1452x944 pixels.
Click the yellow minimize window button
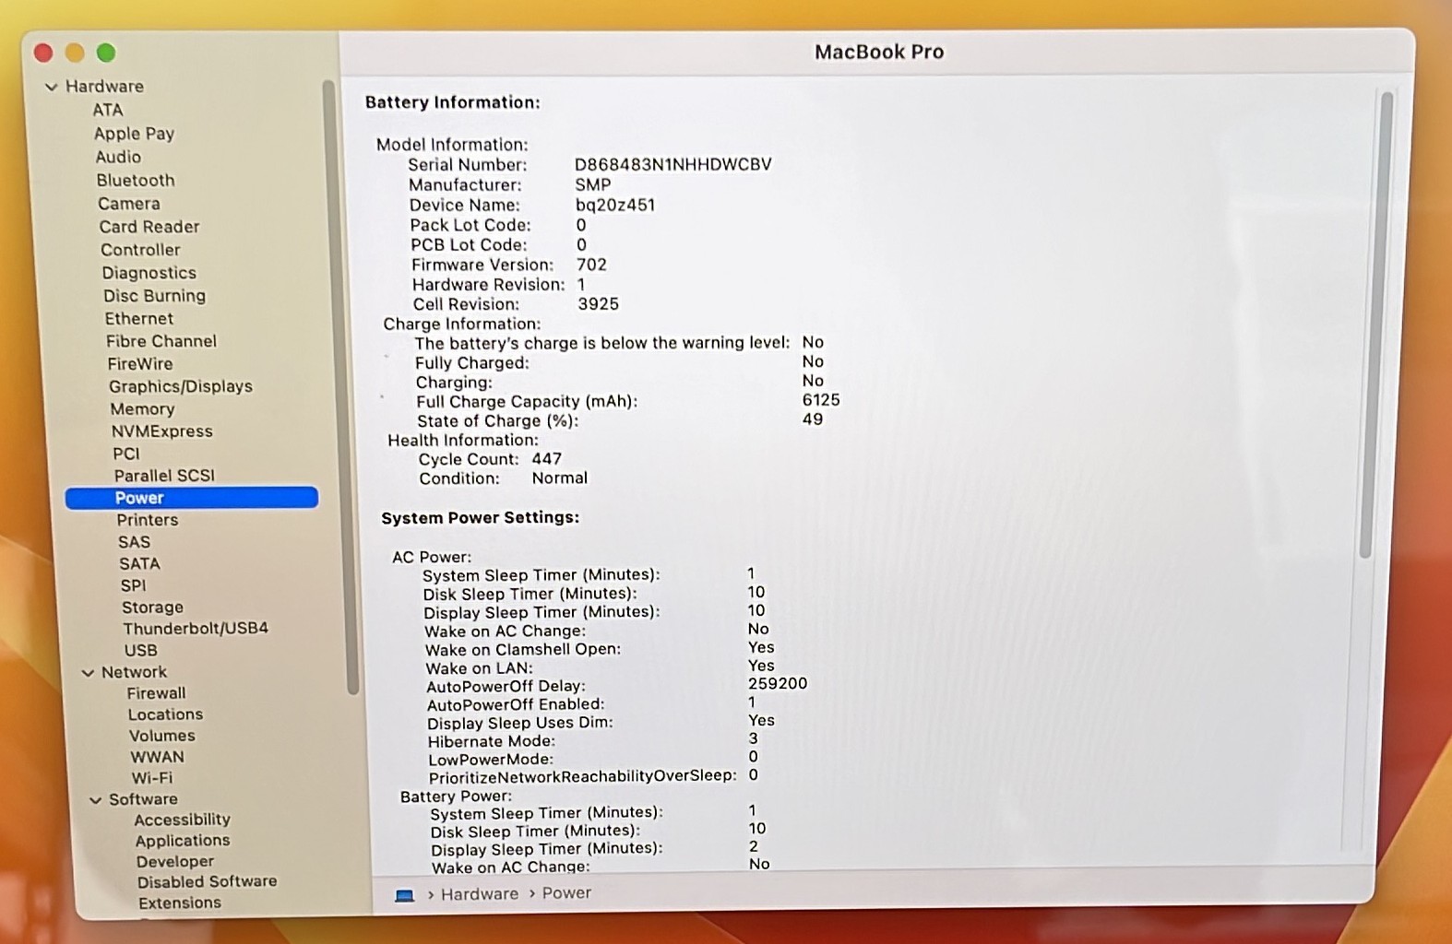[75, 53]
